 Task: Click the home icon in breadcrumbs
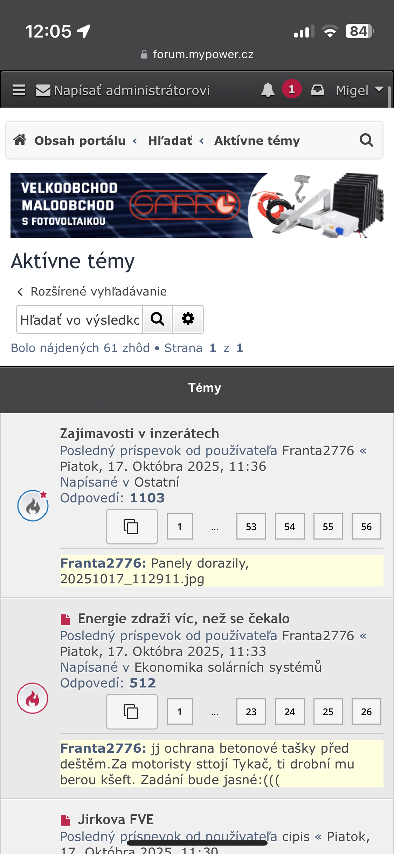20,140
